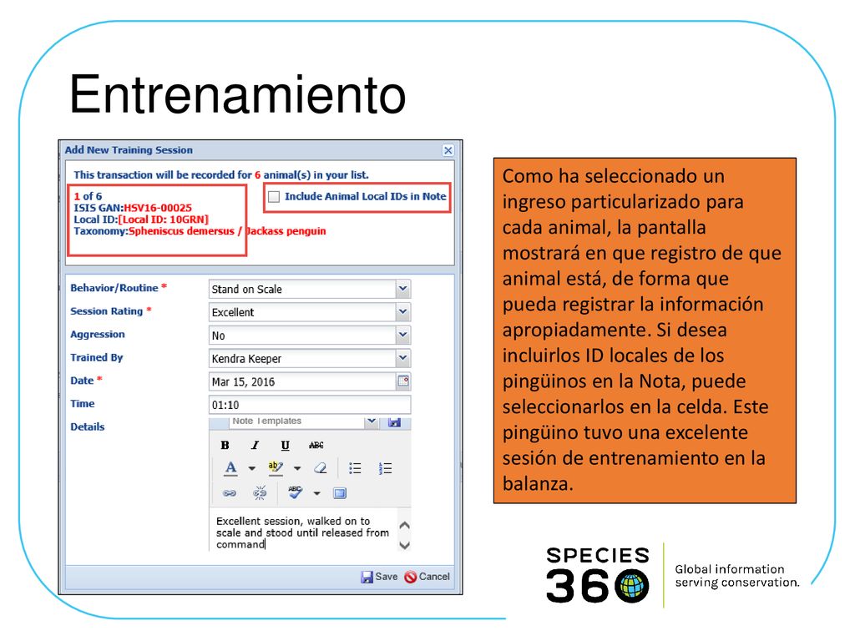Expand the Session Rating dropdown
Screen dimensions: 855x641
tap(403, 312)
